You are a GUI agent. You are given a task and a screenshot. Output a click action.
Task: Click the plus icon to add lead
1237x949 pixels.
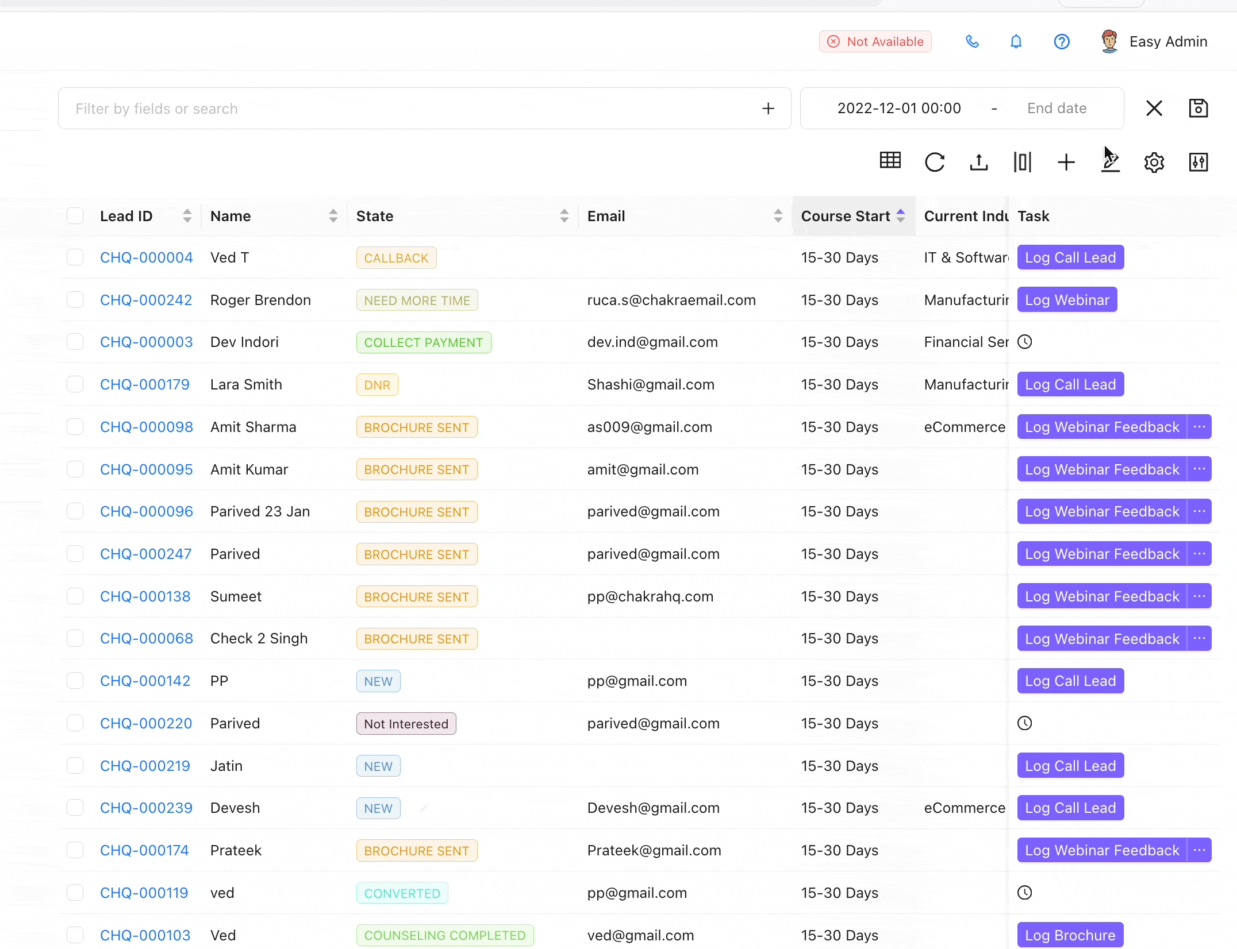tap(1066, 162)
